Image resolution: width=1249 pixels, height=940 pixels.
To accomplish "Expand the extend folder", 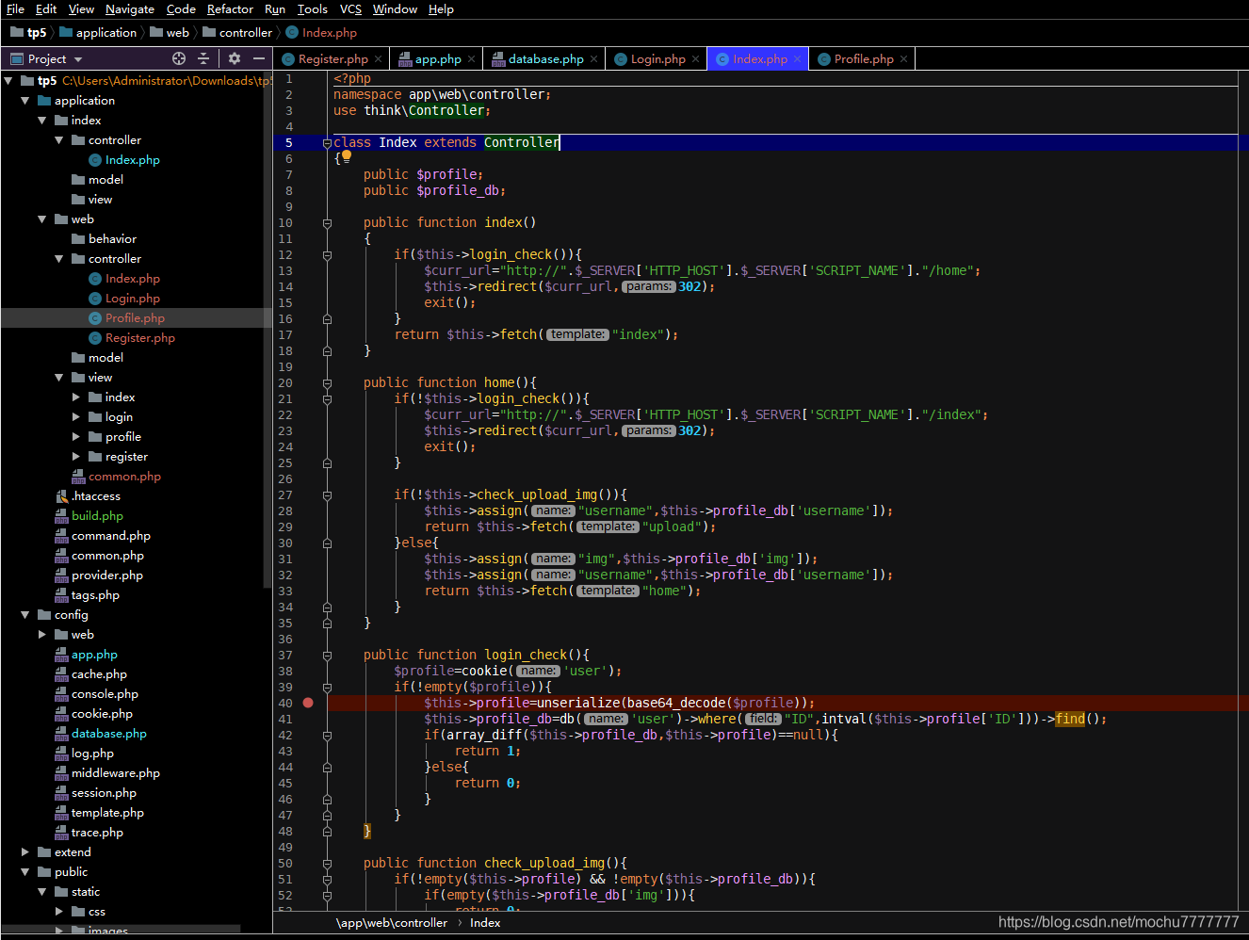I will [25, 852].
